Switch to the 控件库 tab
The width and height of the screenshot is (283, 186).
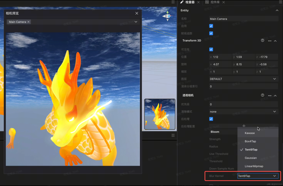(215, 2)
